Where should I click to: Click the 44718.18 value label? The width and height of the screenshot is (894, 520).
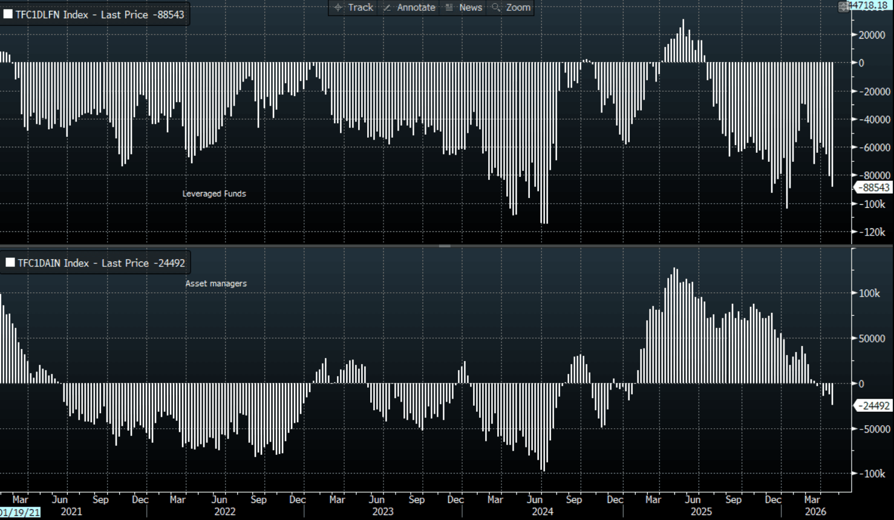click(869, 5)
